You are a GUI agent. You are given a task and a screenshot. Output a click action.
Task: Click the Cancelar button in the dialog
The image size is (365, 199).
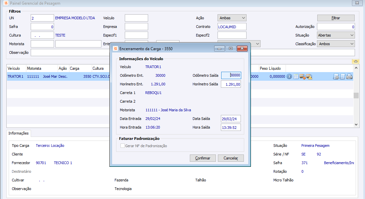point(231,158)
